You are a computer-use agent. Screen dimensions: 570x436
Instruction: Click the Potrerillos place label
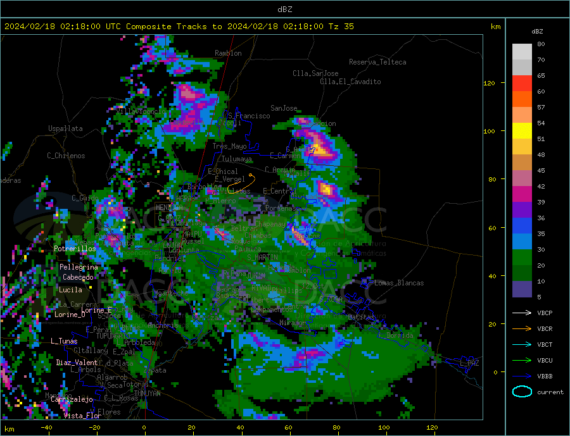(75, 249)
